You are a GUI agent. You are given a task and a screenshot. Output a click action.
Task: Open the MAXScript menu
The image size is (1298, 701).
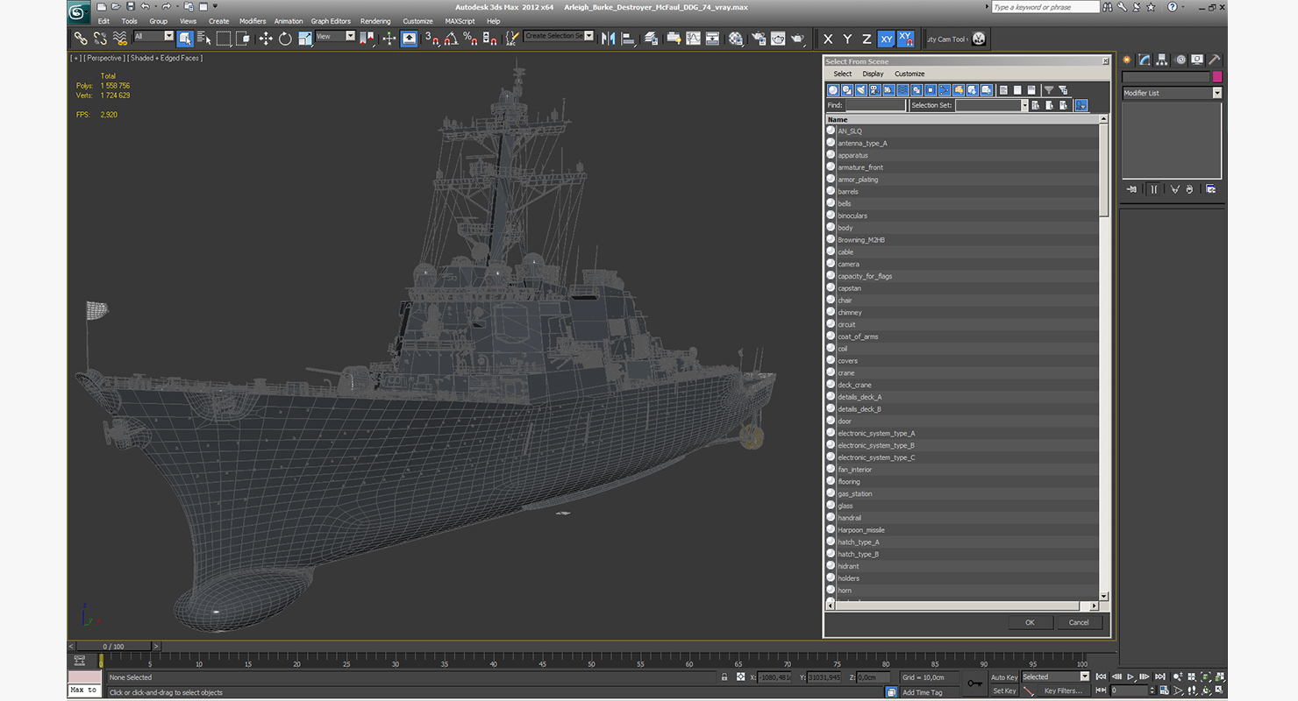point(460,21)
